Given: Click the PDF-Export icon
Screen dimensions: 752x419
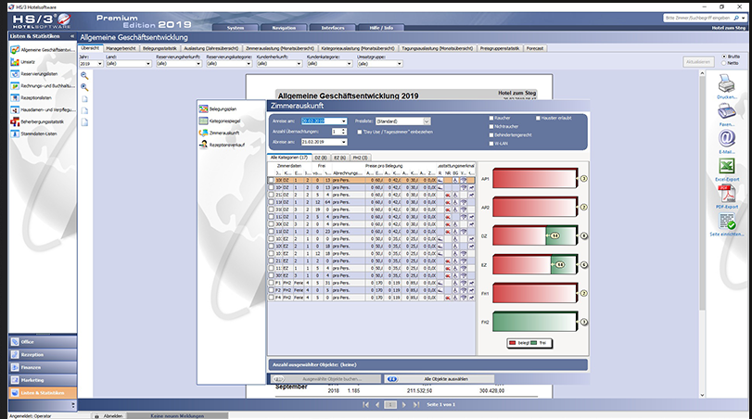Looking at the screenshot, I should 727,194.
